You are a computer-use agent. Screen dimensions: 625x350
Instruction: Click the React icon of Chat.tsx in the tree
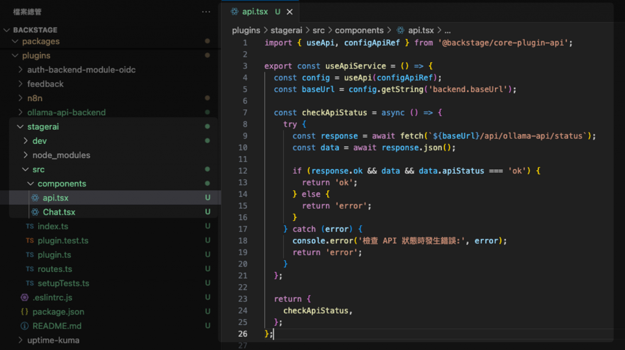coord(35,212)
